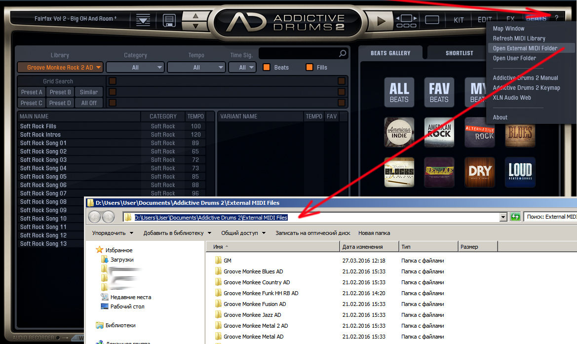Click the transport sync icon next to play
This screenshot has width=577, height=344.
(406, 21)
